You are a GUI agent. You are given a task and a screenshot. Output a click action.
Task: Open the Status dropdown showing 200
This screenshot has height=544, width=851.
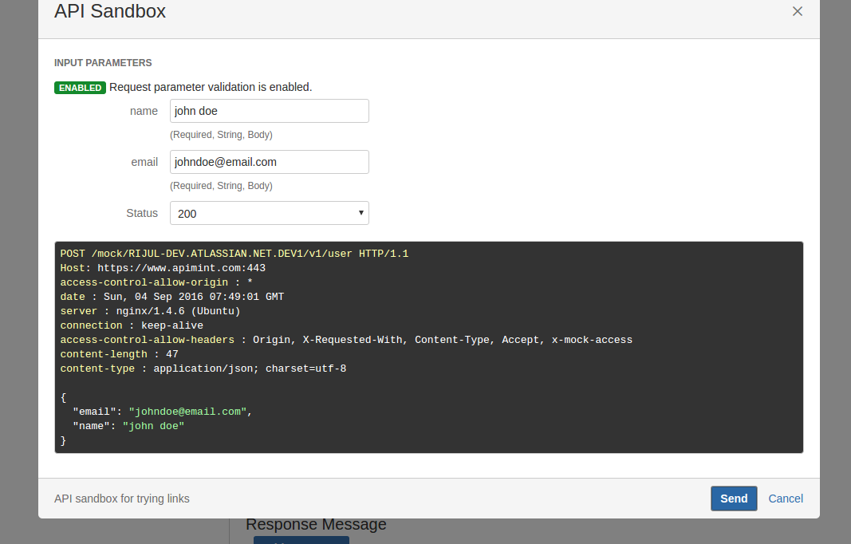270,213
